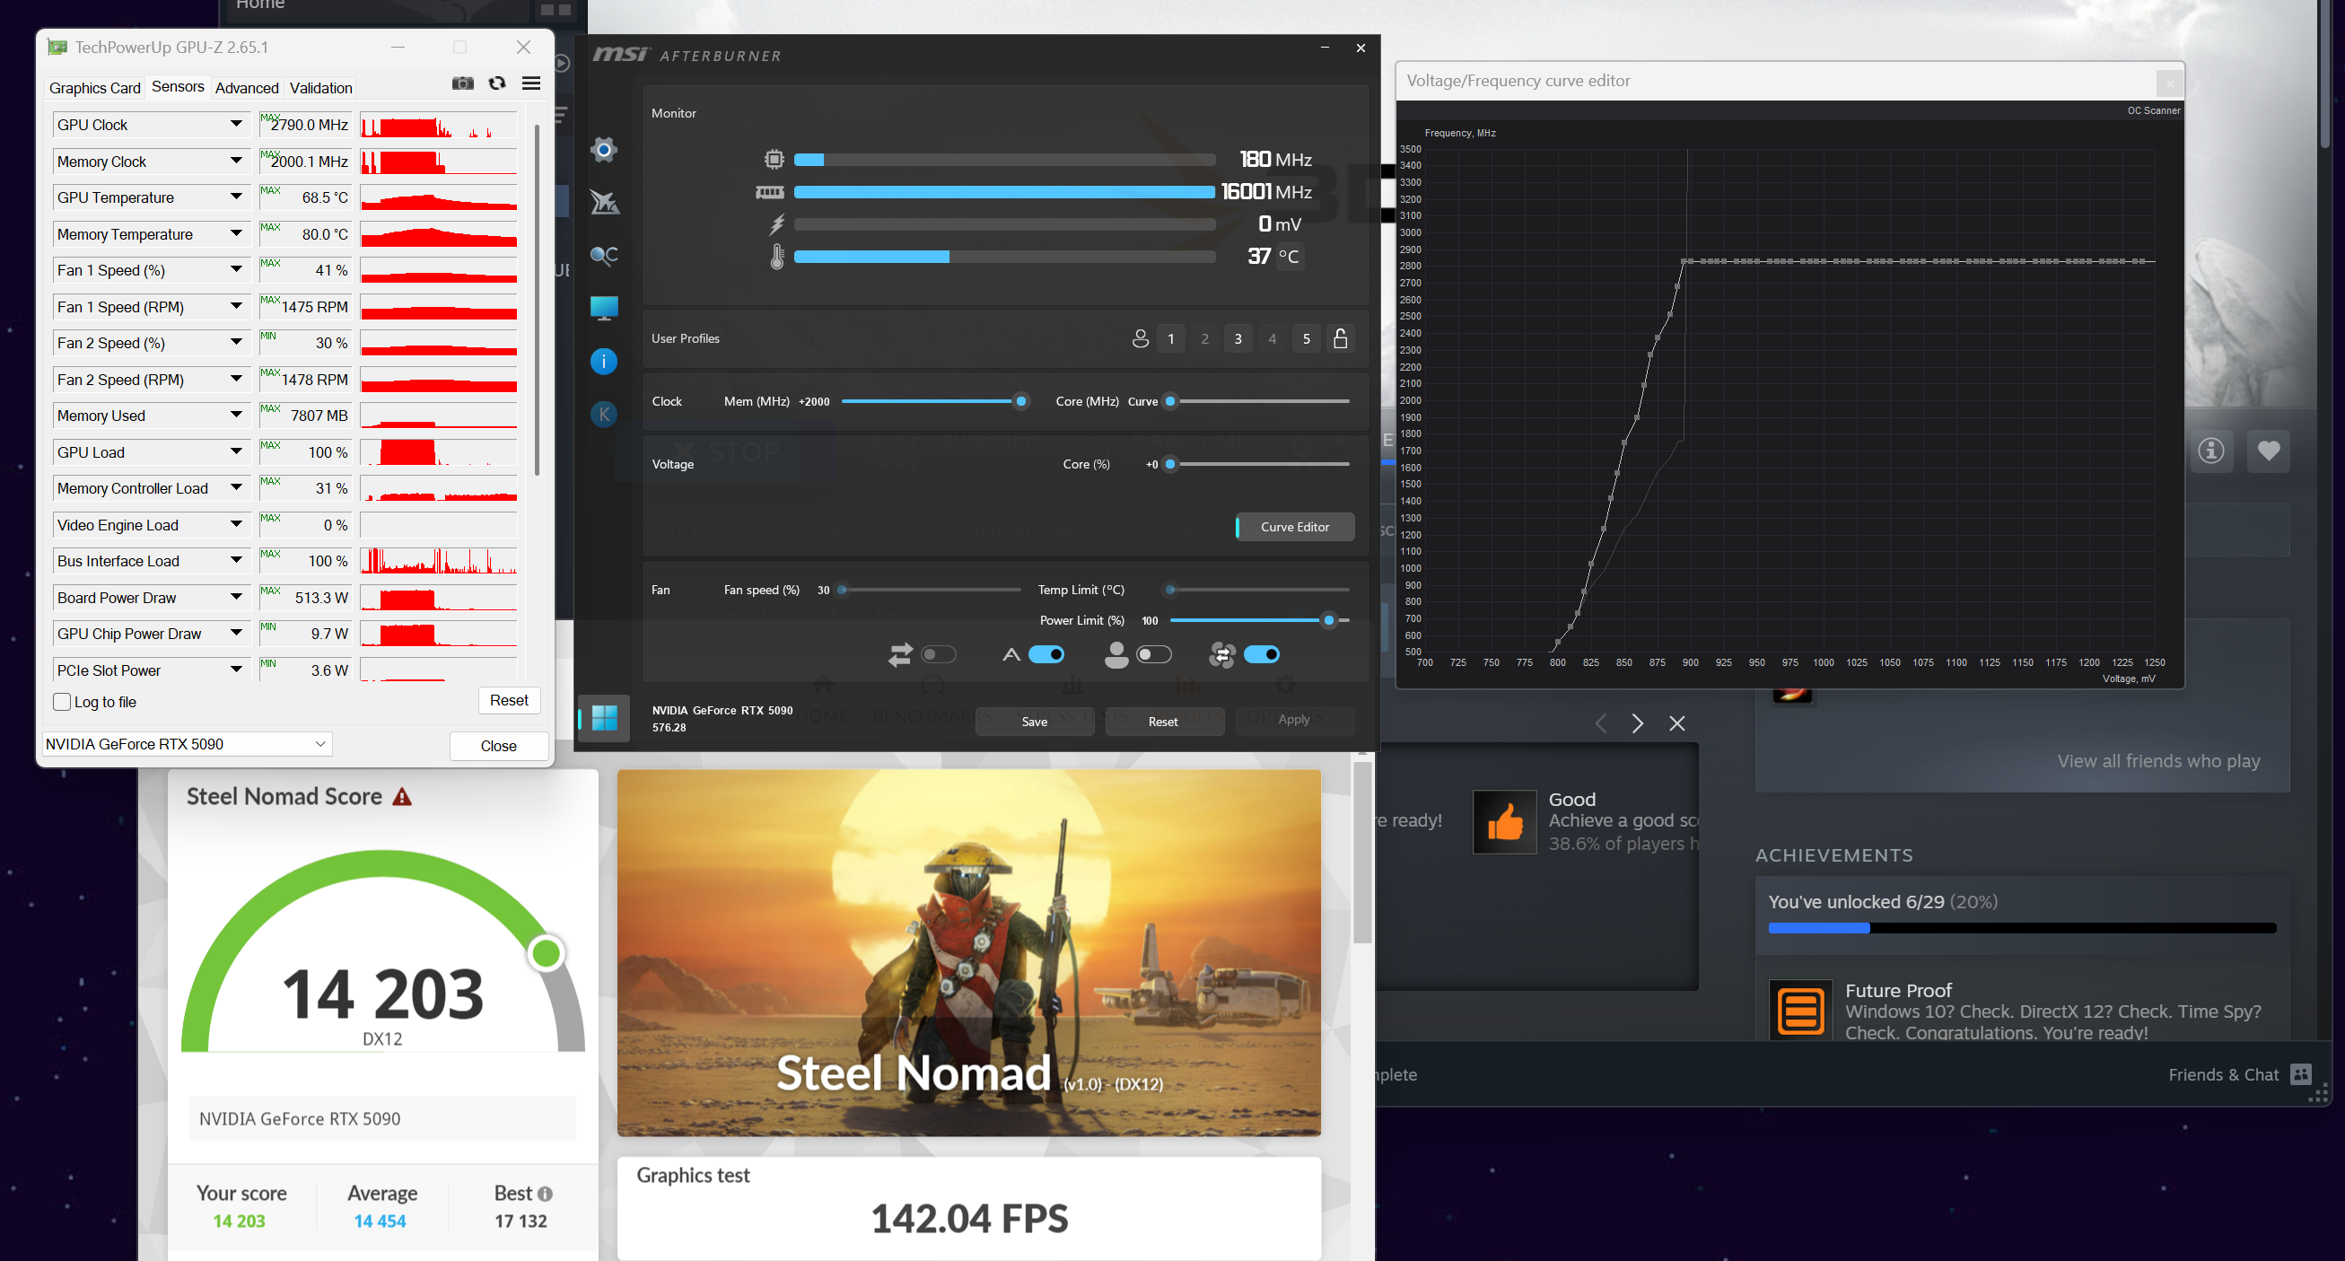Image resolution: width=2345 pixels, height=1261 pixels.
Task: Expand the GPU Clock sensor dropdown
Action: [x=236, y=125]
